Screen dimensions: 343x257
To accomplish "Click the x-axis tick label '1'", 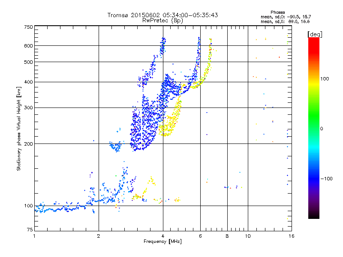I will click(x=34, y=236).
